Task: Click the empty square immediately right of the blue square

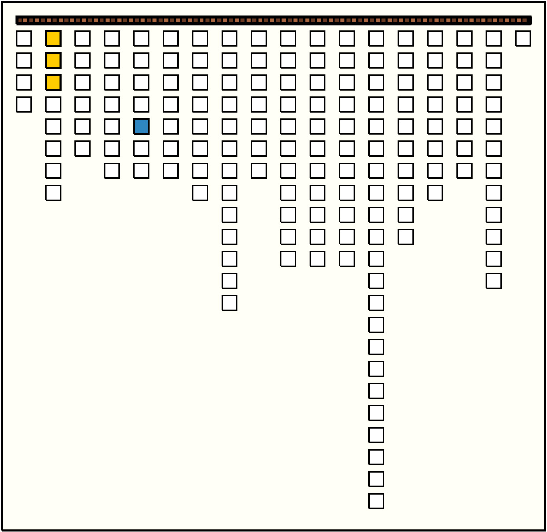Action: point(171,127)
